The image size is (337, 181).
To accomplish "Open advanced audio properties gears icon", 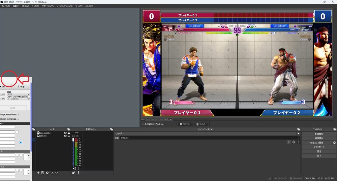I will tap(73, 173).
